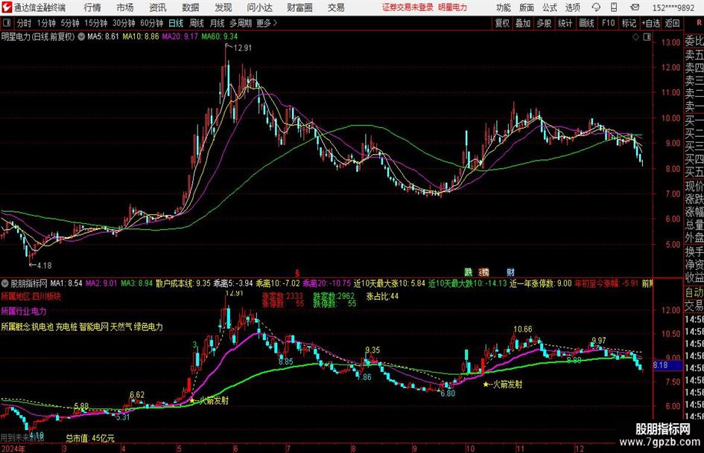Switch to the 1分钟 period tab

coord(45,23)
